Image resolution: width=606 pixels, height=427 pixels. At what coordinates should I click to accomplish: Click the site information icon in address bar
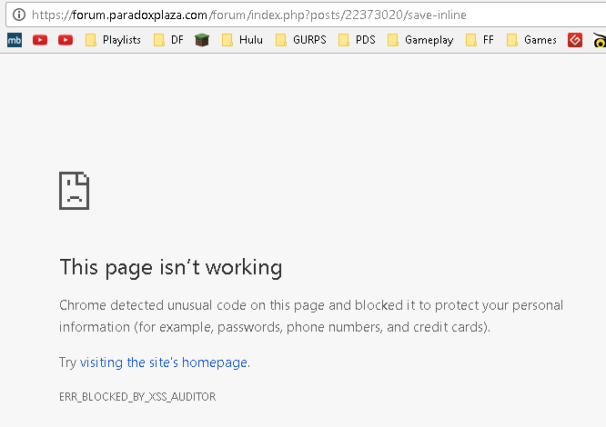click(x=16, y=15)
